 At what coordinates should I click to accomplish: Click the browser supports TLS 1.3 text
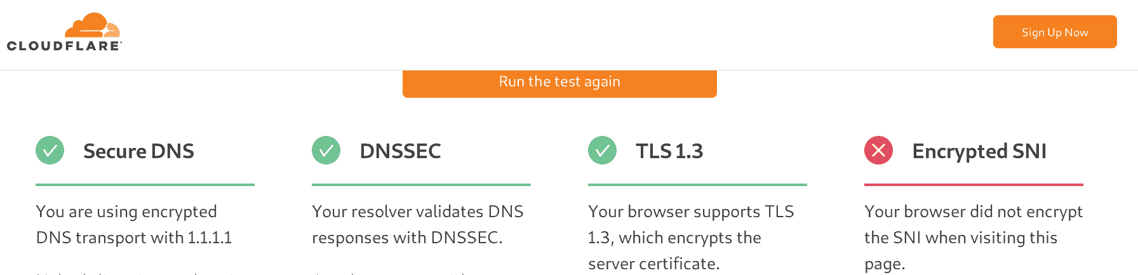pyautogui.click(x=691, y=238)
